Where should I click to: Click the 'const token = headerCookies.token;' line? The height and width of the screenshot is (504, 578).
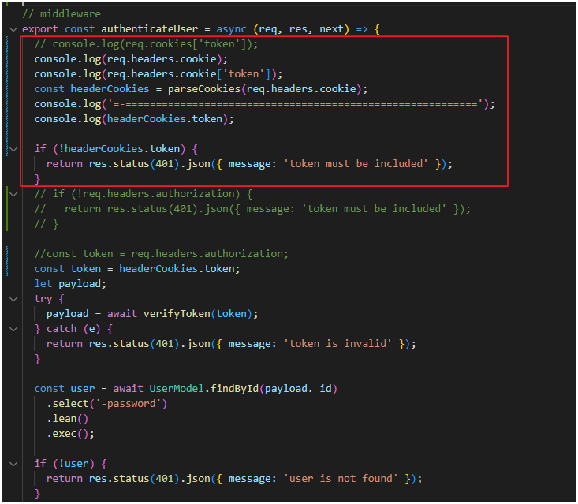(x=137, y=269)
